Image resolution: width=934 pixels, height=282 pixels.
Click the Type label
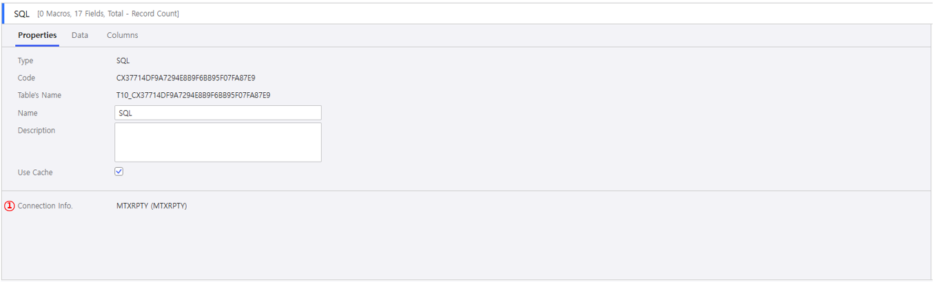point(26,61)
